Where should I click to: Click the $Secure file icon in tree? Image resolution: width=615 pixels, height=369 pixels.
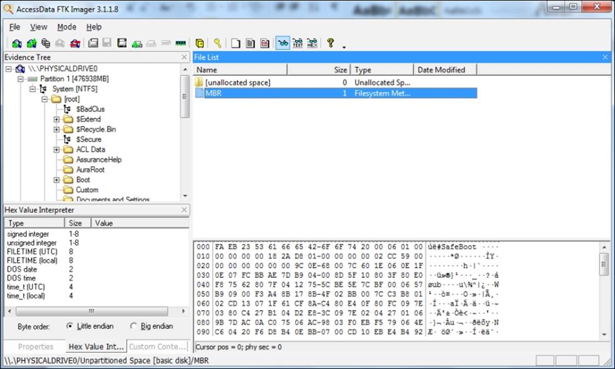67,139
